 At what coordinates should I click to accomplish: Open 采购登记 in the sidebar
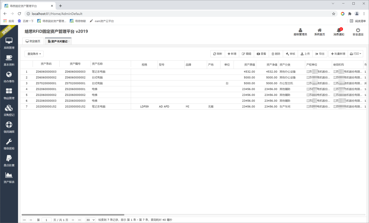click(x=9, y=111)
